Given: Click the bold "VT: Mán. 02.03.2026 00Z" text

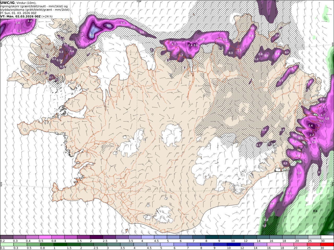Looking at the screenshot, I should [x=20, y=16].
